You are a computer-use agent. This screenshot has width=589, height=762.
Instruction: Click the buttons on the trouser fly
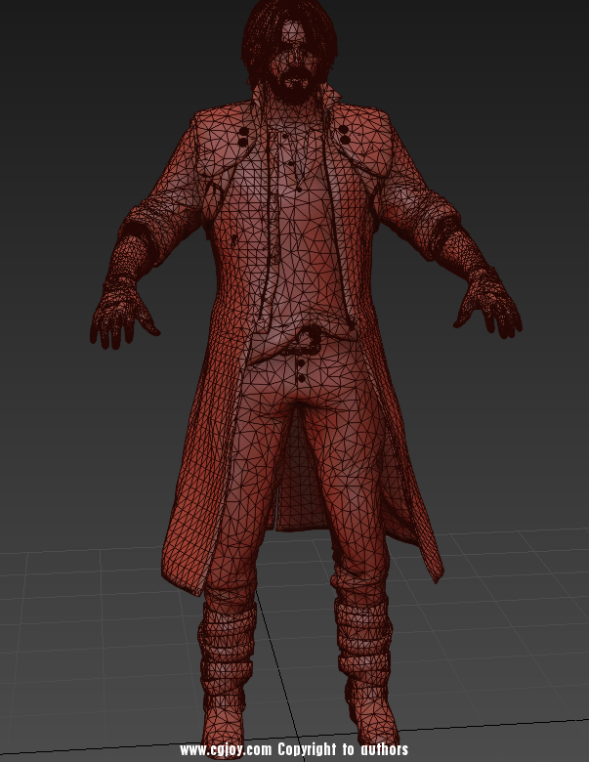[x=301, y=368]
